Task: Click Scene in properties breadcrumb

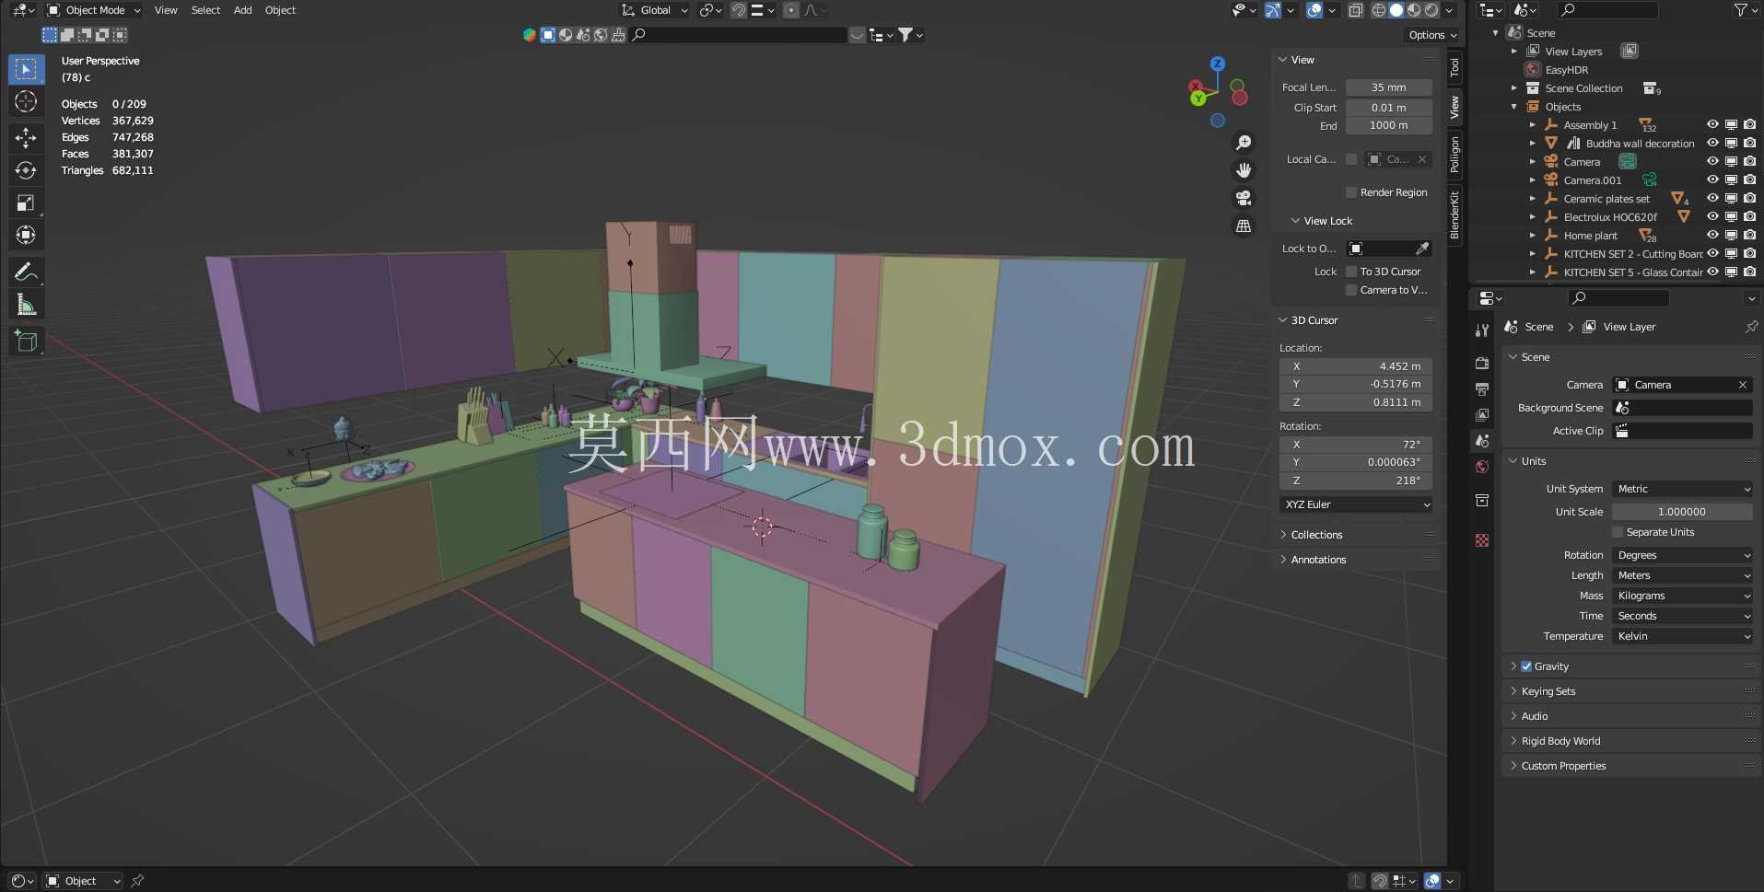Action: coord(1538,327)
